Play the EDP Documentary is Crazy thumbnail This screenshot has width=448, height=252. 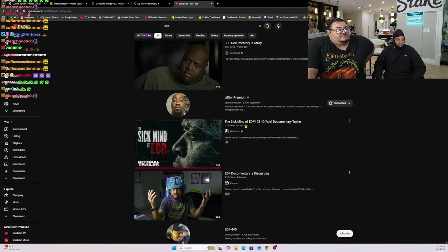click(x=178, y=65)
